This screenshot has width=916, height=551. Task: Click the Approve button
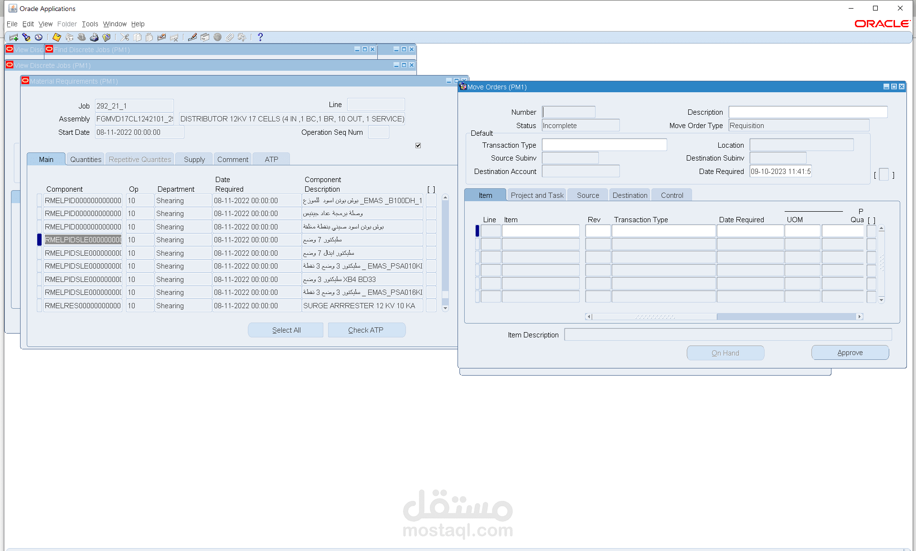point(850,353)
